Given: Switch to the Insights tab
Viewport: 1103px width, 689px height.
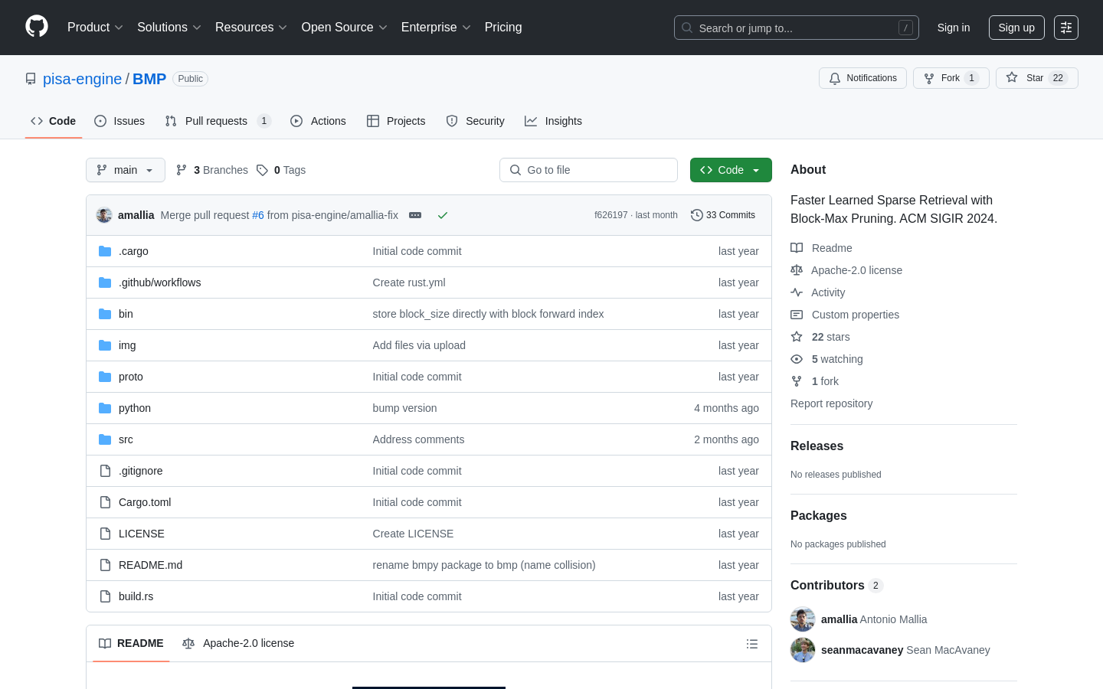Looking at the screenshot, I should (553, 121).
